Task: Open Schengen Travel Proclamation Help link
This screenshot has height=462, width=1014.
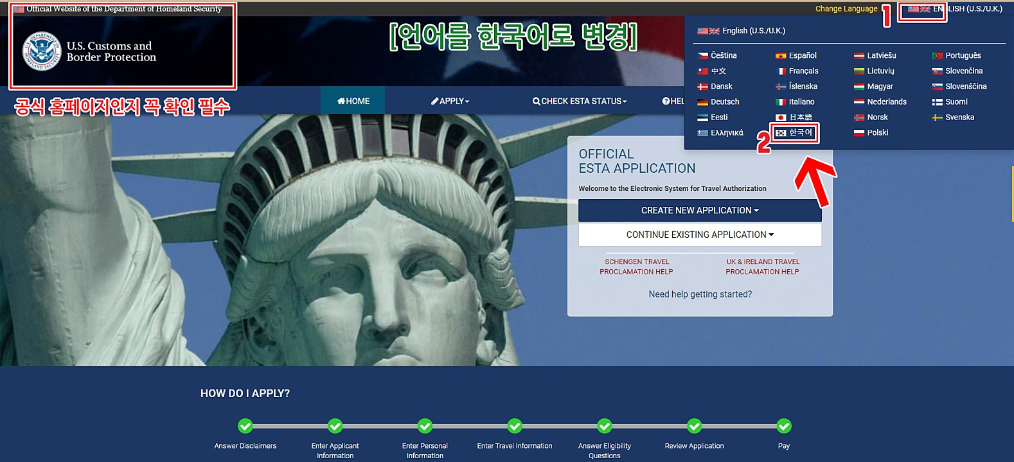Action: [636, 267]
